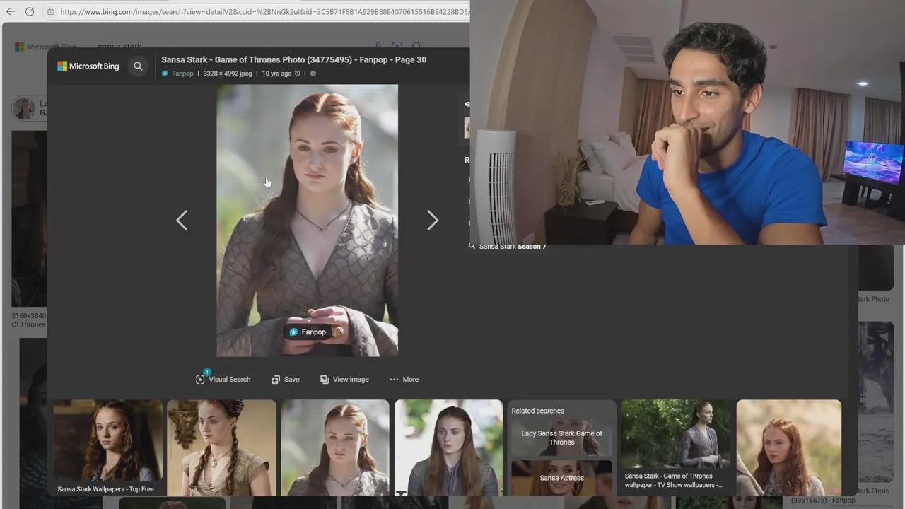Choose View image

coord(344,379)
